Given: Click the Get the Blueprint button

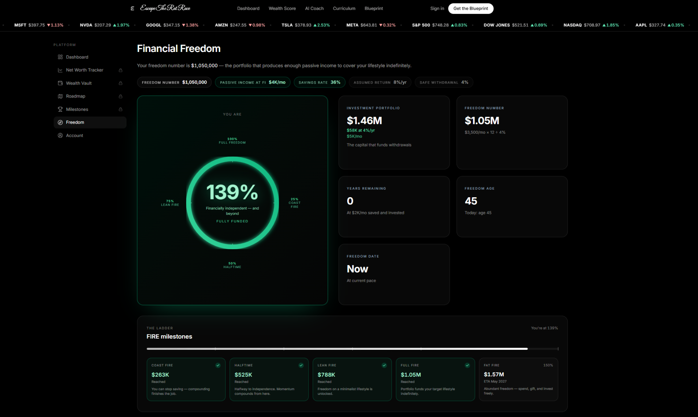Looking at the screenshot, I should (x=470, y=8).
